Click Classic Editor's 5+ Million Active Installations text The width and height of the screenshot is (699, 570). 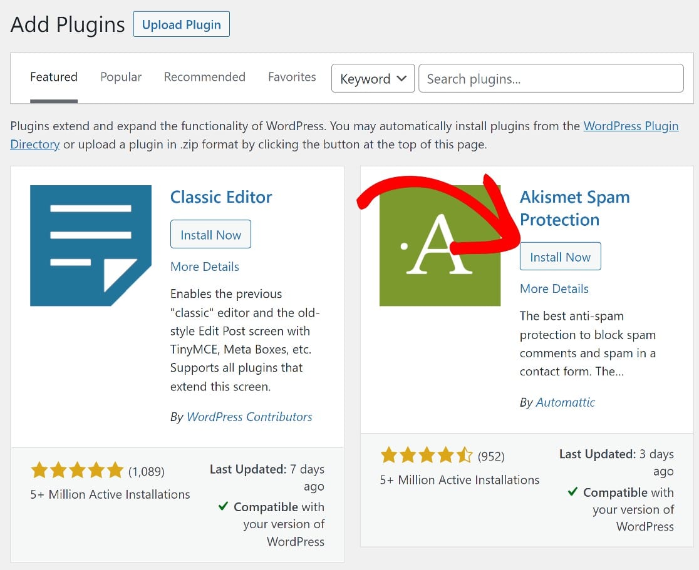tap(110, 494)
